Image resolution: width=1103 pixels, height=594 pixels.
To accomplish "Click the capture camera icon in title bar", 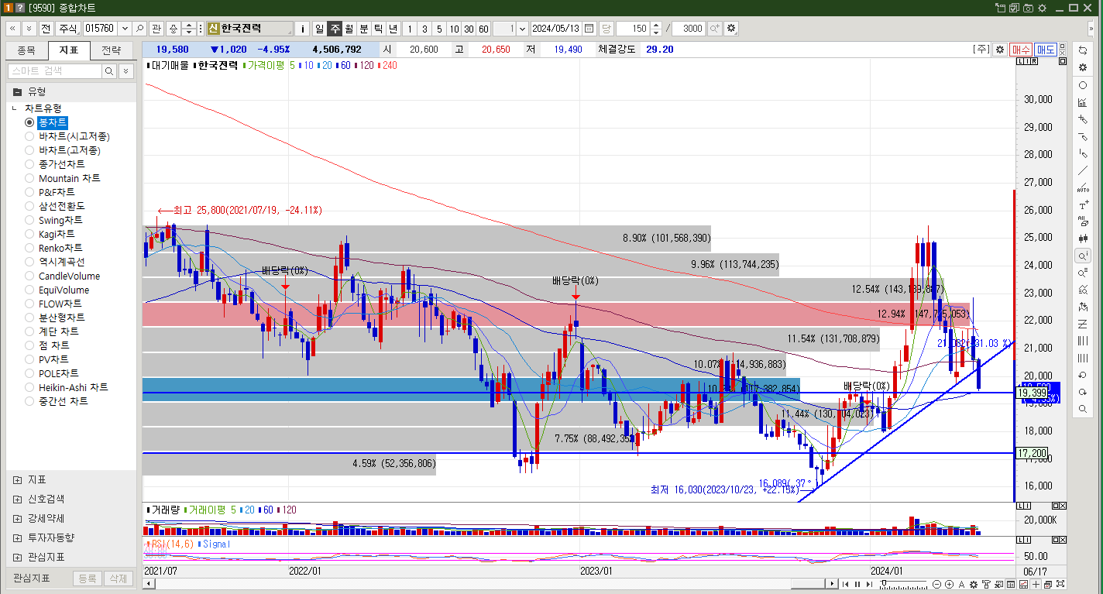I will (x=1028, y=7).
